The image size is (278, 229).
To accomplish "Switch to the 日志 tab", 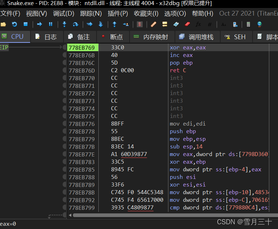I will pos(47,37).
